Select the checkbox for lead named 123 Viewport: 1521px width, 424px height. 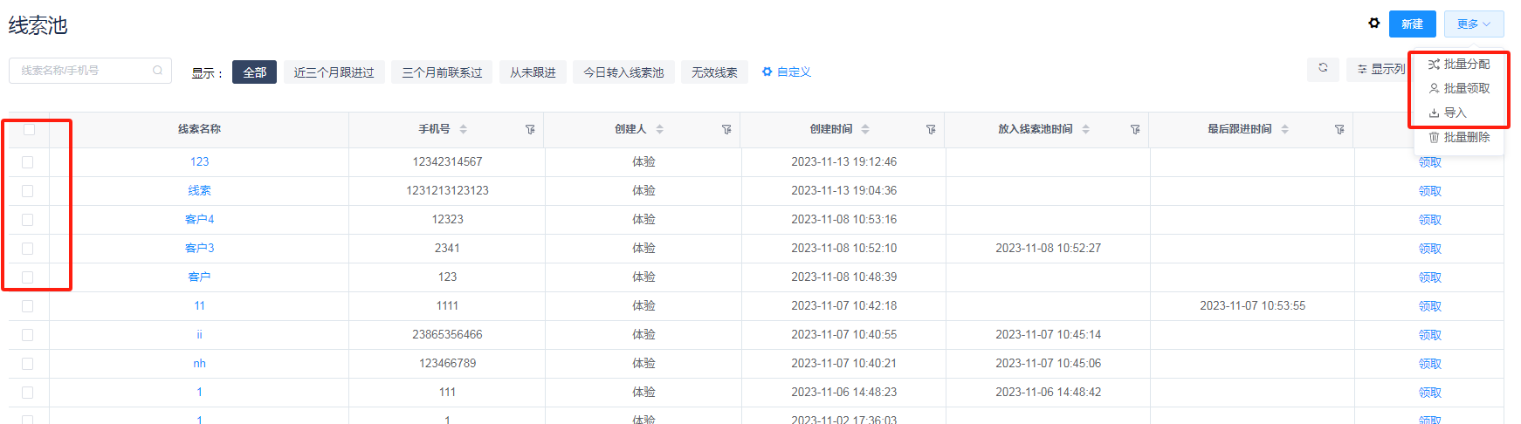[28, 162]
